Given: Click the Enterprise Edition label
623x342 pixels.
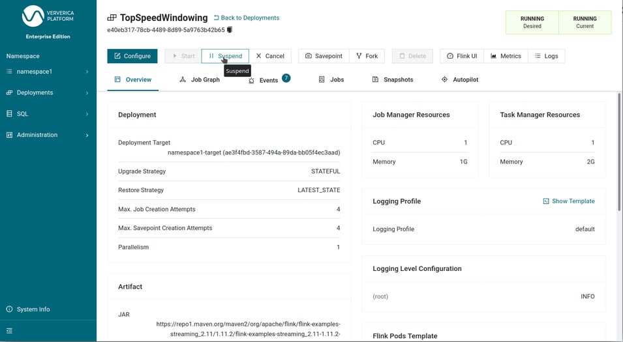Looking at the screenshot, I should pos(48,36).
